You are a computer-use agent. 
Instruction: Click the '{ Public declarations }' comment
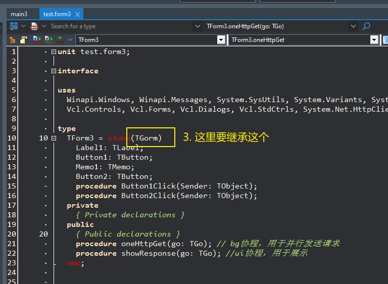pyautogui.click(x=128, y=234)
